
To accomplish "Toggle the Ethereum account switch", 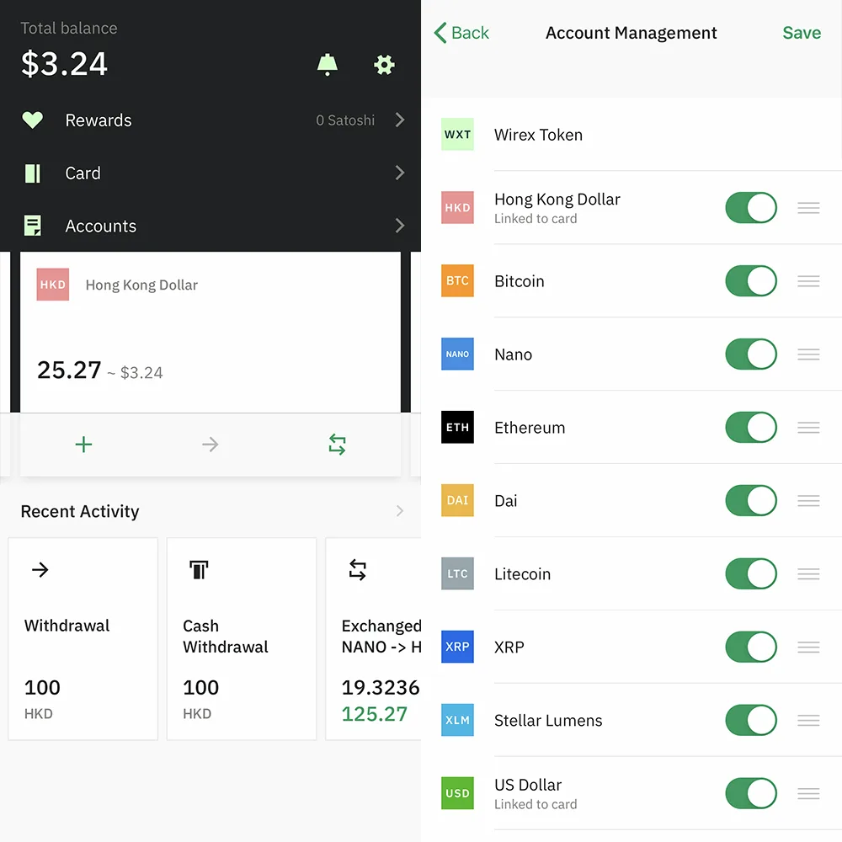I will point(751,428).
